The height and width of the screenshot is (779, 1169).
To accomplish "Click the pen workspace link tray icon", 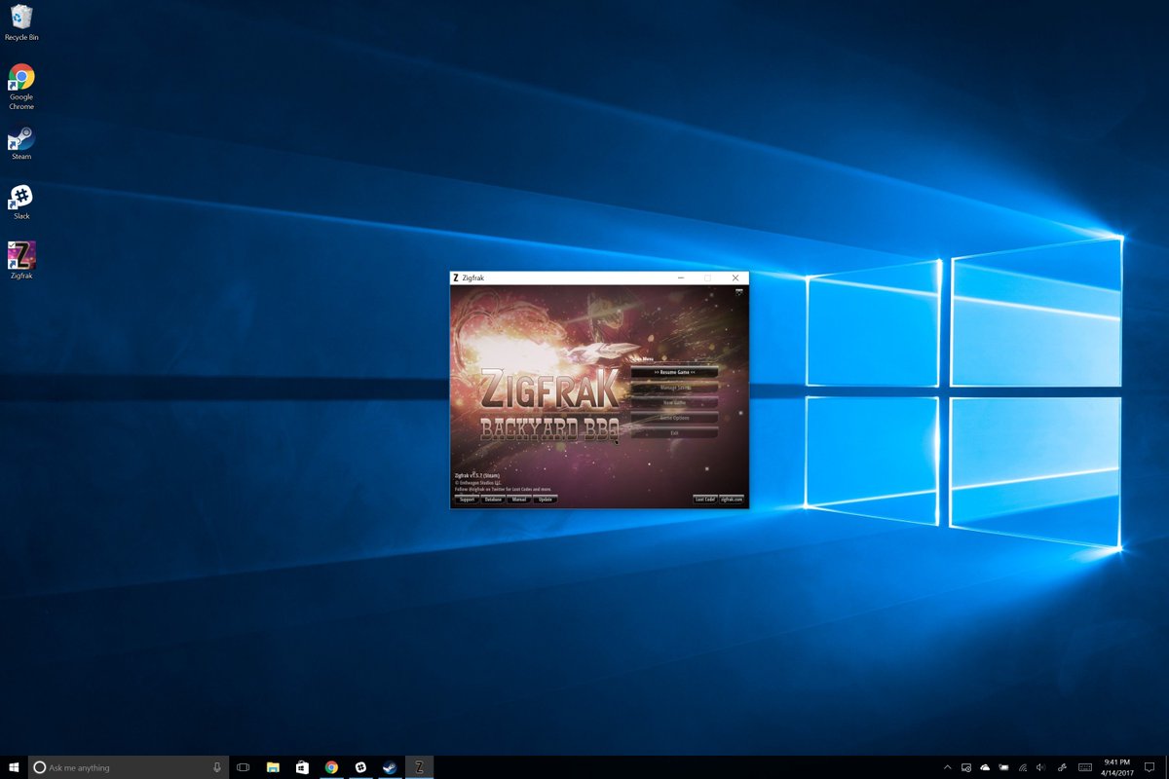I will tap(1061, 767).
